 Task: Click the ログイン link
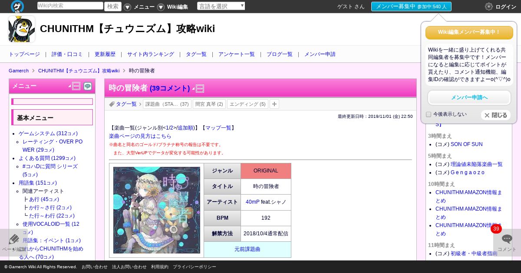pos(506,7)
